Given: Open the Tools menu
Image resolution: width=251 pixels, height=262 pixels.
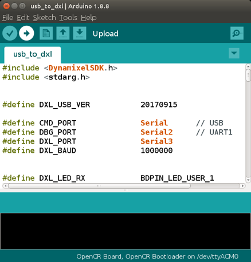Looking at the screenshot, I should point(68,18).
